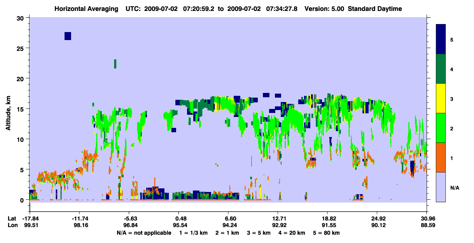This screenshot has height=243, width=474.
Task: Click the "4 = 20 km" legend text
Action: (x=291, y=233)
